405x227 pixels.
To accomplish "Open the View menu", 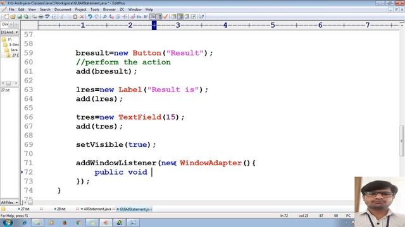I will point(32,9).
